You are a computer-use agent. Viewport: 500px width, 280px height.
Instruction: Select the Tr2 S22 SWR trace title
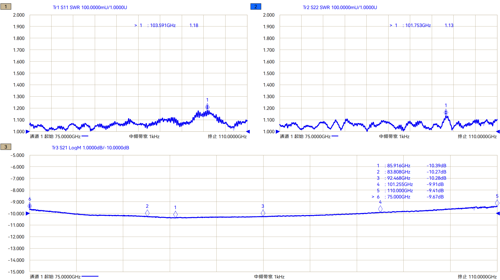pyautogui.click(x=340, y=8)
